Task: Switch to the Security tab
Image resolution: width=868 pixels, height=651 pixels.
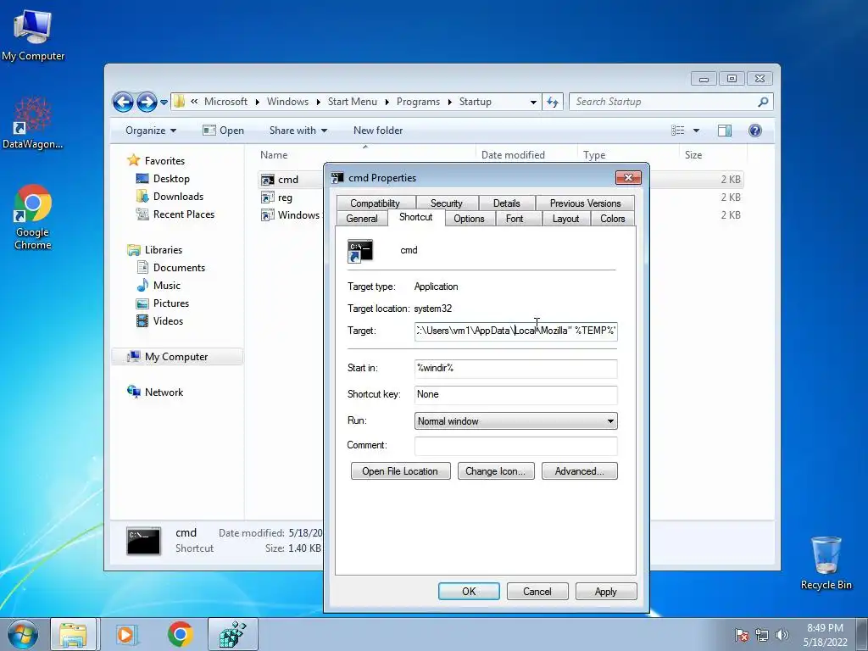Action: (x=446, y=203)
